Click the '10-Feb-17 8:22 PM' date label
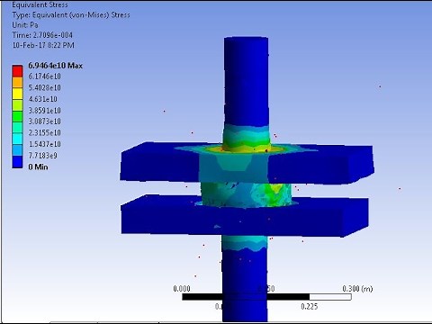The height and width of the screenshot is (324, 432). tap(43, 45)
